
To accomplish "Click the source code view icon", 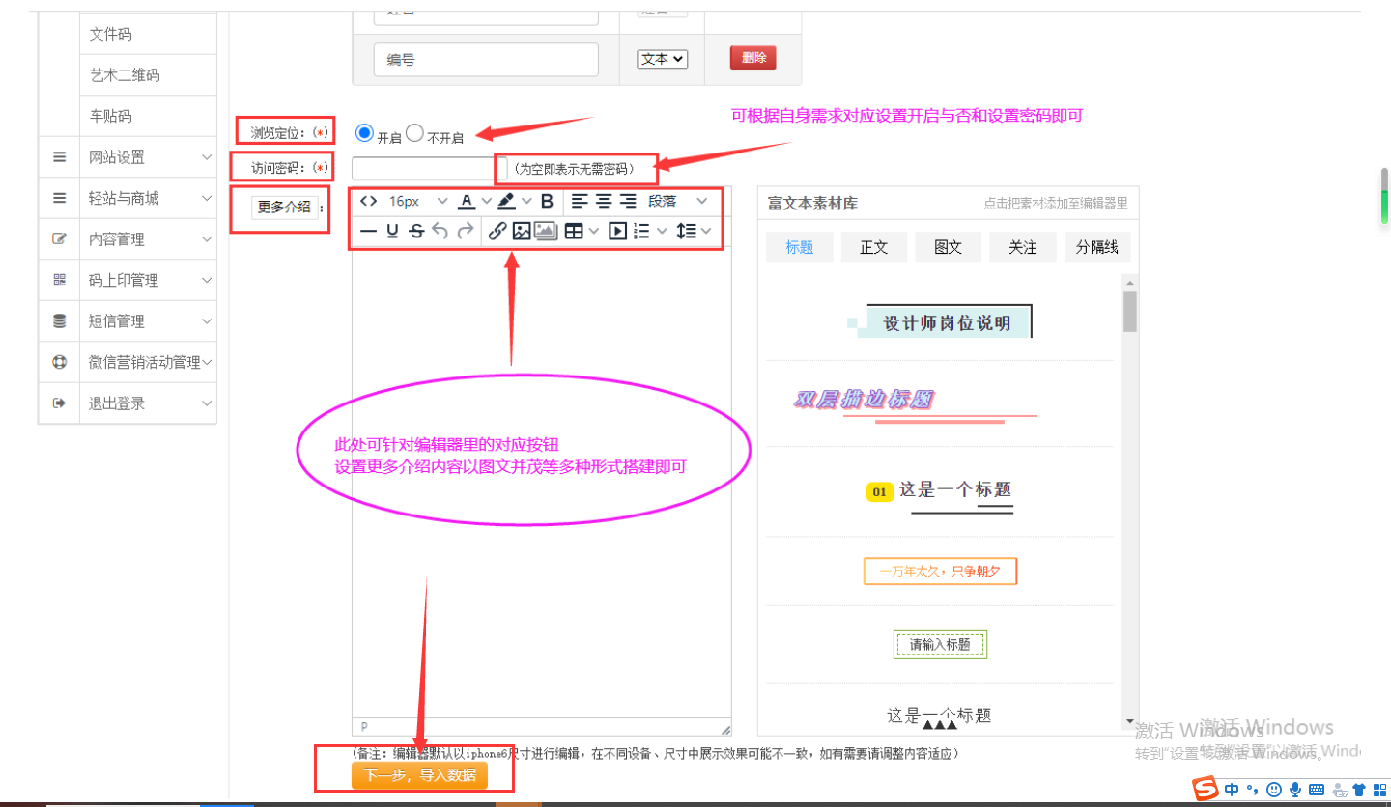I will 368,202.
